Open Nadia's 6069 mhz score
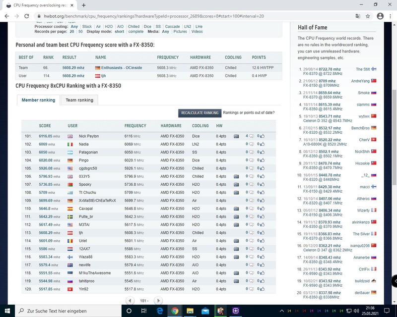397x317 pixels. (47, 144)
